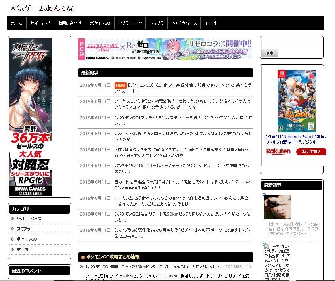Click the search input field
335x281 pixels.
pyautogui.click(x=289, y=42)
